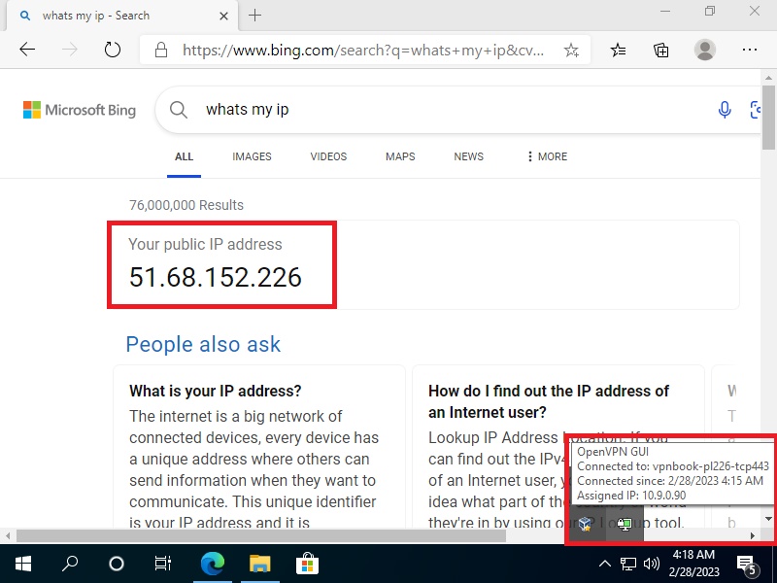Switch to the IMAGES tab
The image size is (777, 583).
pyautogui.click(x=252, y=156)
